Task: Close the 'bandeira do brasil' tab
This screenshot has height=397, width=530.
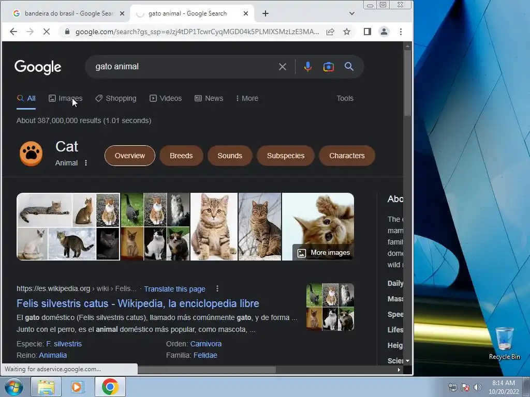Action: (x=122, y=13)
